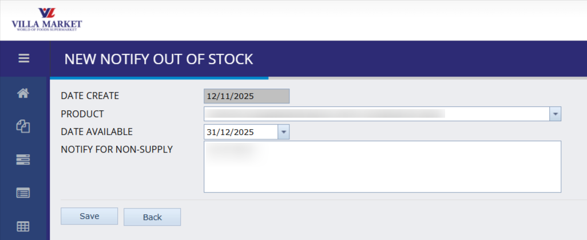
Task: Toggle the hamburger sidebar menu
Action: coord(23,58)
